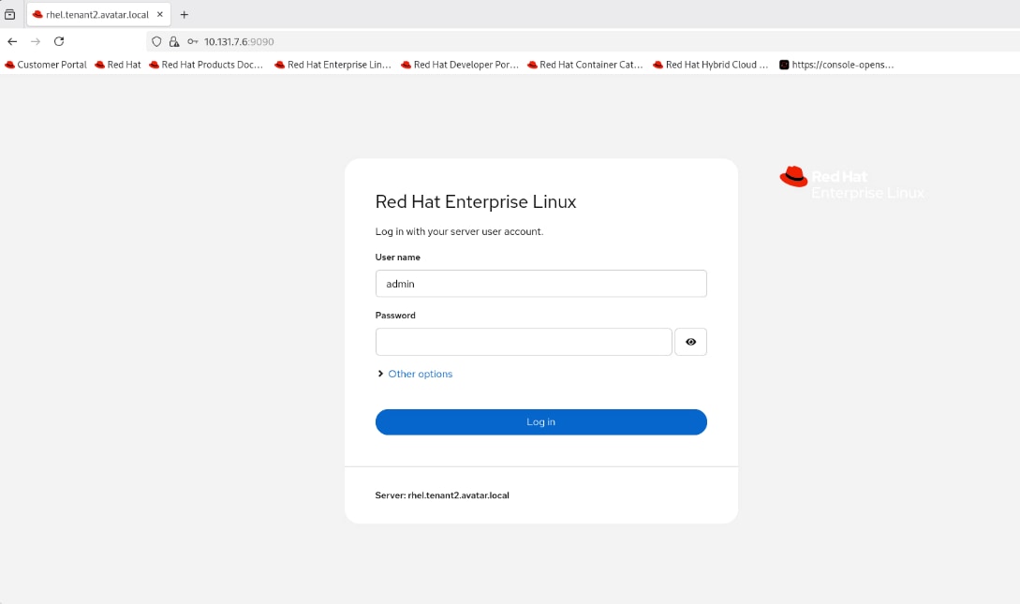Viewport: 1020px width, 604px height.
Task: Click the padlock connection security icon
Action: pos(173,41)
